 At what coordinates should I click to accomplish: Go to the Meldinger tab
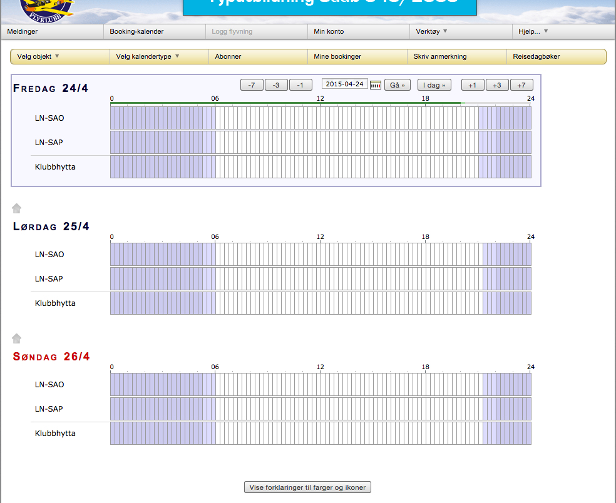[x=23, y=31]
